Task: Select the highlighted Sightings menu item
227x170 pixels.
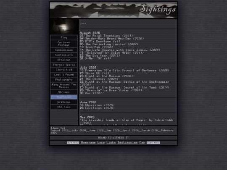Action: (x=64, y=97)
